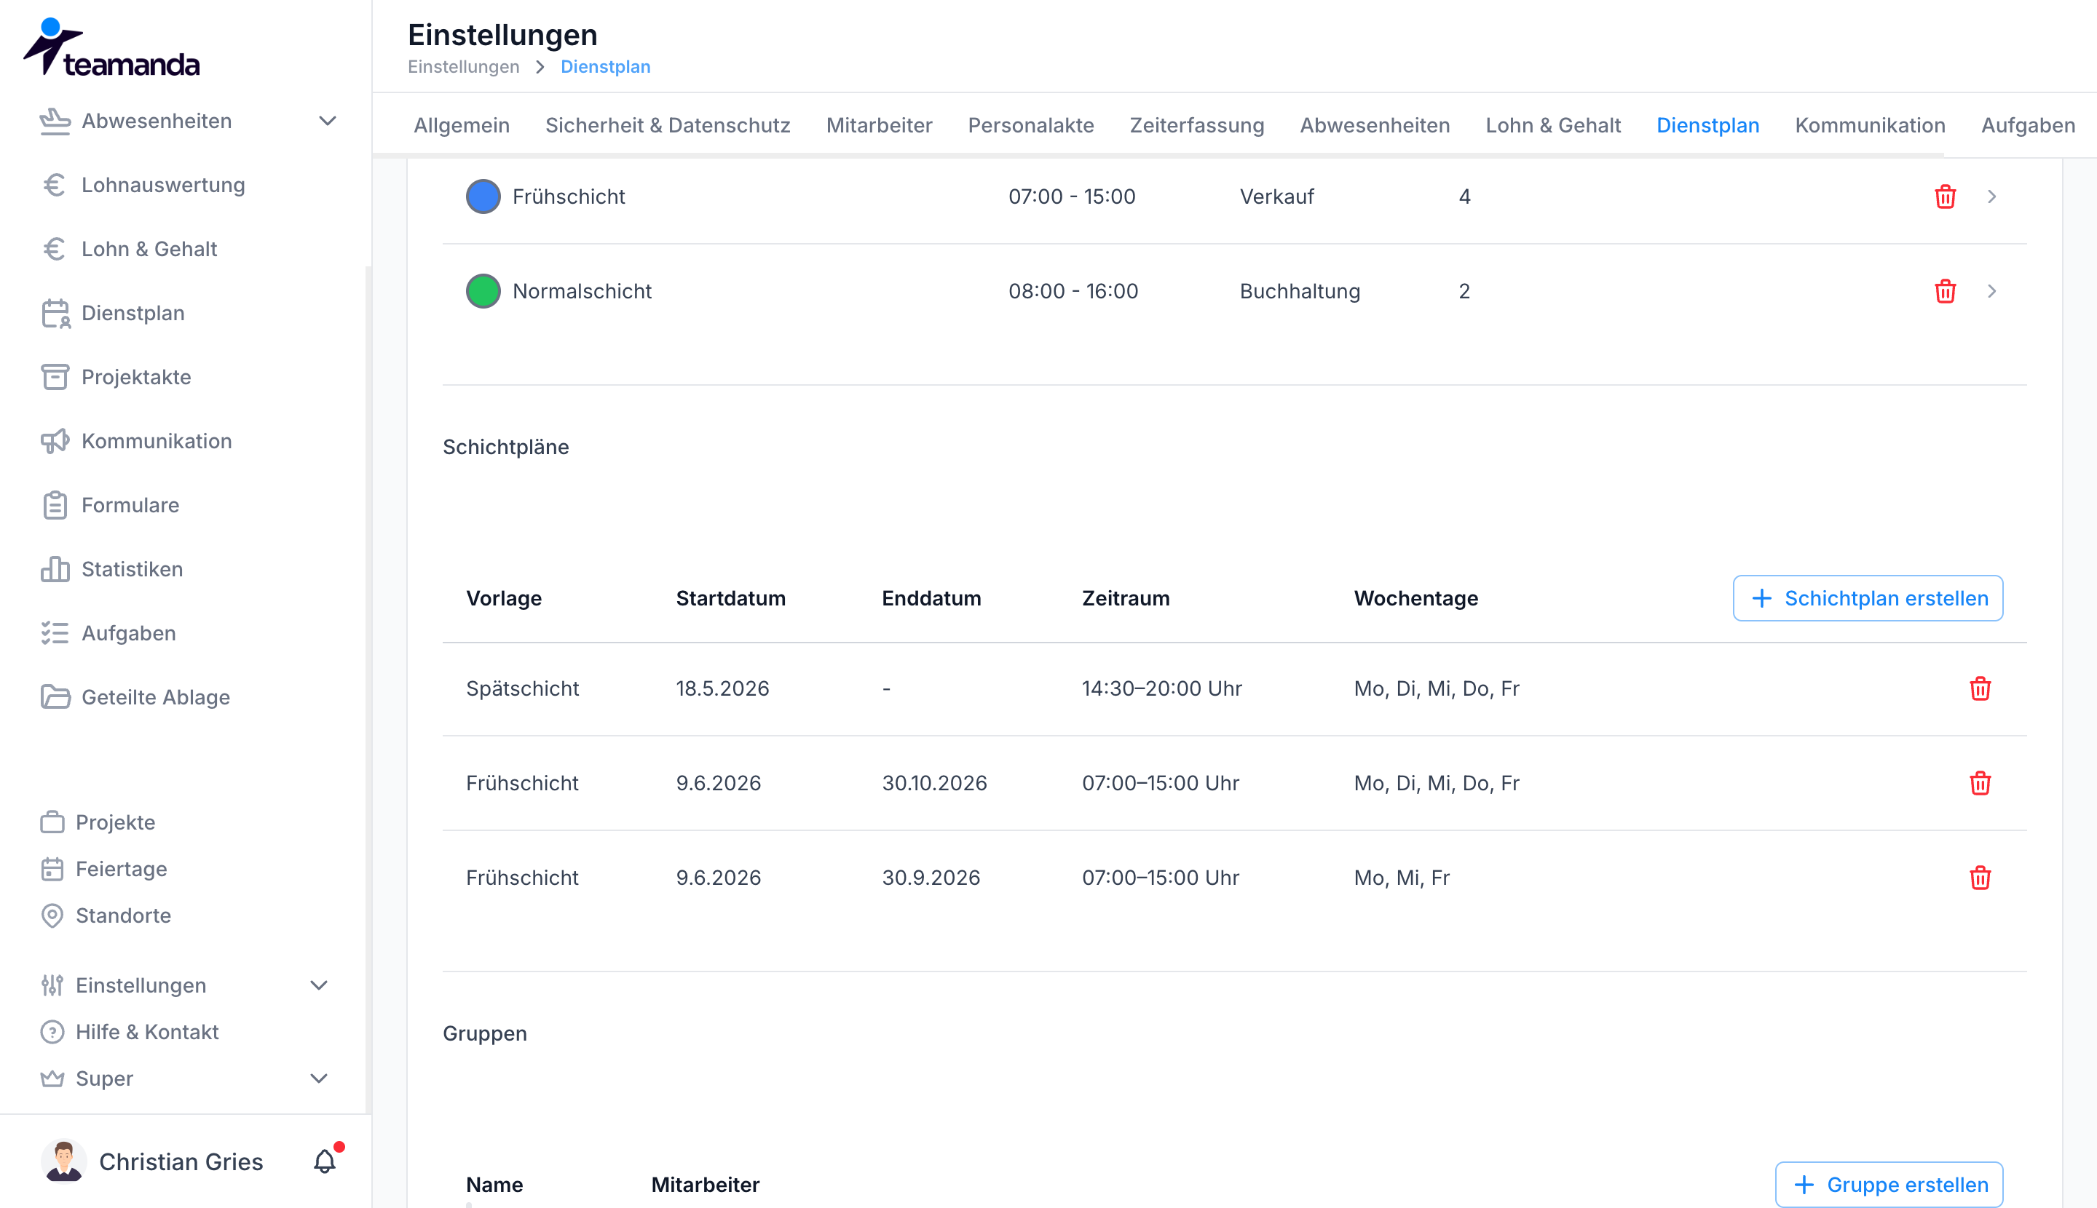Viewport: 2097px width, 1208px height.
Task: Delete Frühschicht schedule ending 30.9.2026
Action: coord(1980,878)
